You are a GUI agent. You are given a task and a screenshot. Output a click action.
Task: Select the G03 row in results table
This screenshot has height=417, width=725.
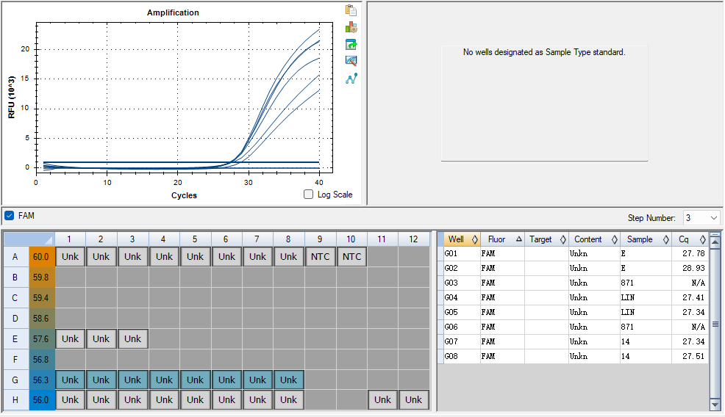coord(574,283)
